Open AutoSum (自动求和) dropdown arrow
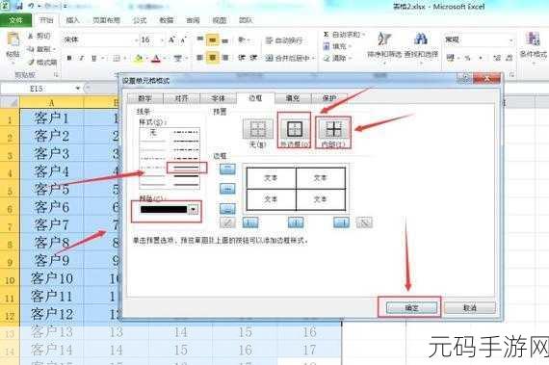Image resolution: width=549 pixels, height=365 pixels. pos(364,35)
